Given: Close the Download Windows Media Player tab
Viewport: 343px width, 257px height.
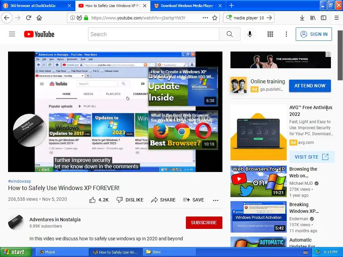Looking at the screenshot, I should [220, 6].
